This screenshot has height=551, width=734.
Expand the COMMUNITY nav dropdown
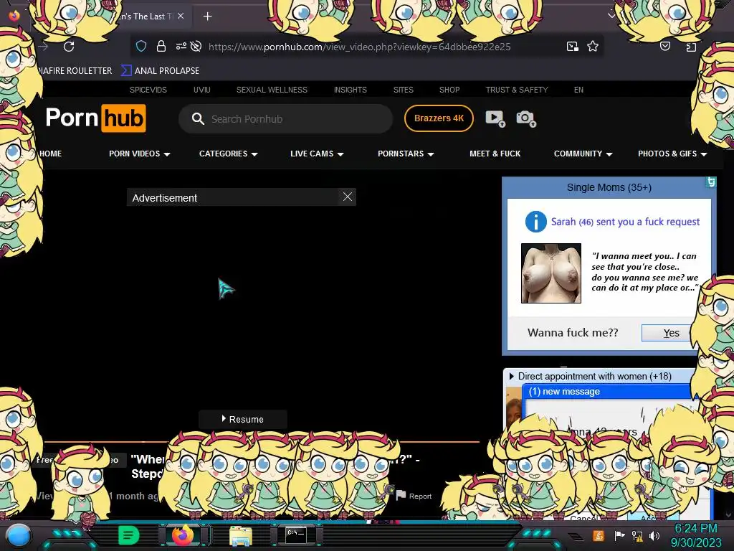583,154
